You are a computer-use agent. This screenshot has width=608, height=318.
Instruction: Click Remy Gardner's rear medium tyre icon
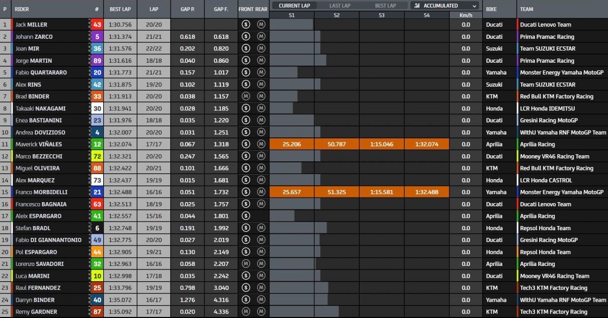tap(261, 312)
